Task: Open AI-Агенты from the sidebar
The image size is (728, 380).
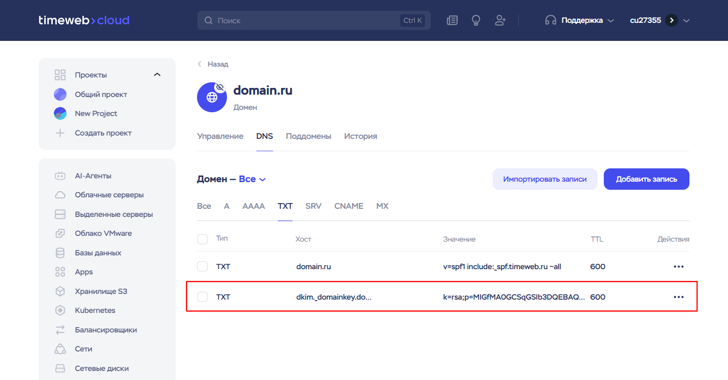Action: click(93, 175)
